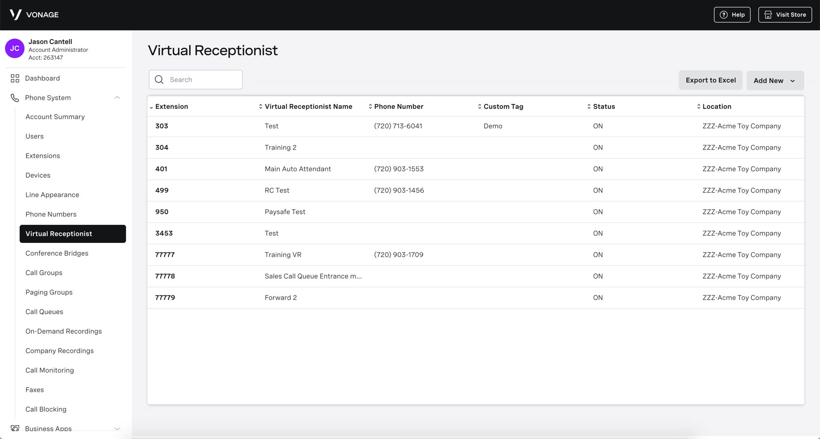This screenshot has width=820, height=439.
Task: Open On-Demand Recordings
Action: (64, 331)
